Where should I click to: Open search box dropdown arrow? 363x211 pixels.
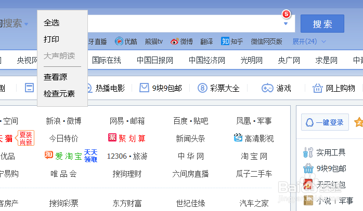click(x=286, y=23)
